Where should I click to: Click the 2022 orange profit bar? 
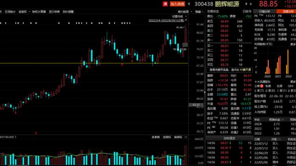click(x=288, y=62)
